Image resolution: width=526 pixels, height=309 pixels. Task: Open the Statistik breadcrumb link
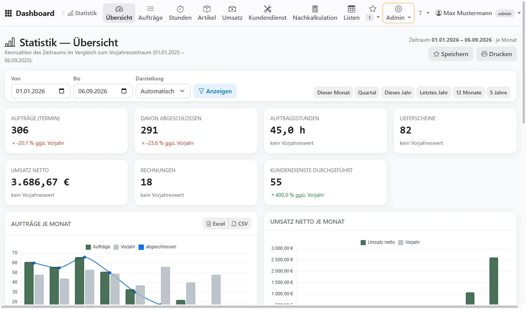(82, 13)
